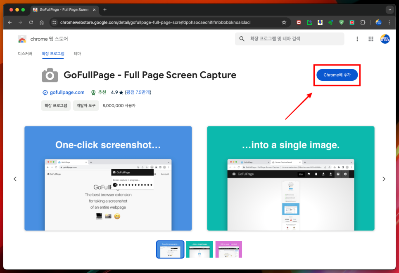Click the 추천 featured badge
The width and height of the screenshot is (399, 273).
99,92
